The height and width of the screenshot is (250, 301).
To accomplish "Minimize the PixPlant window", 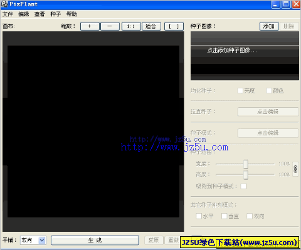I will click(x=275, y=4).
